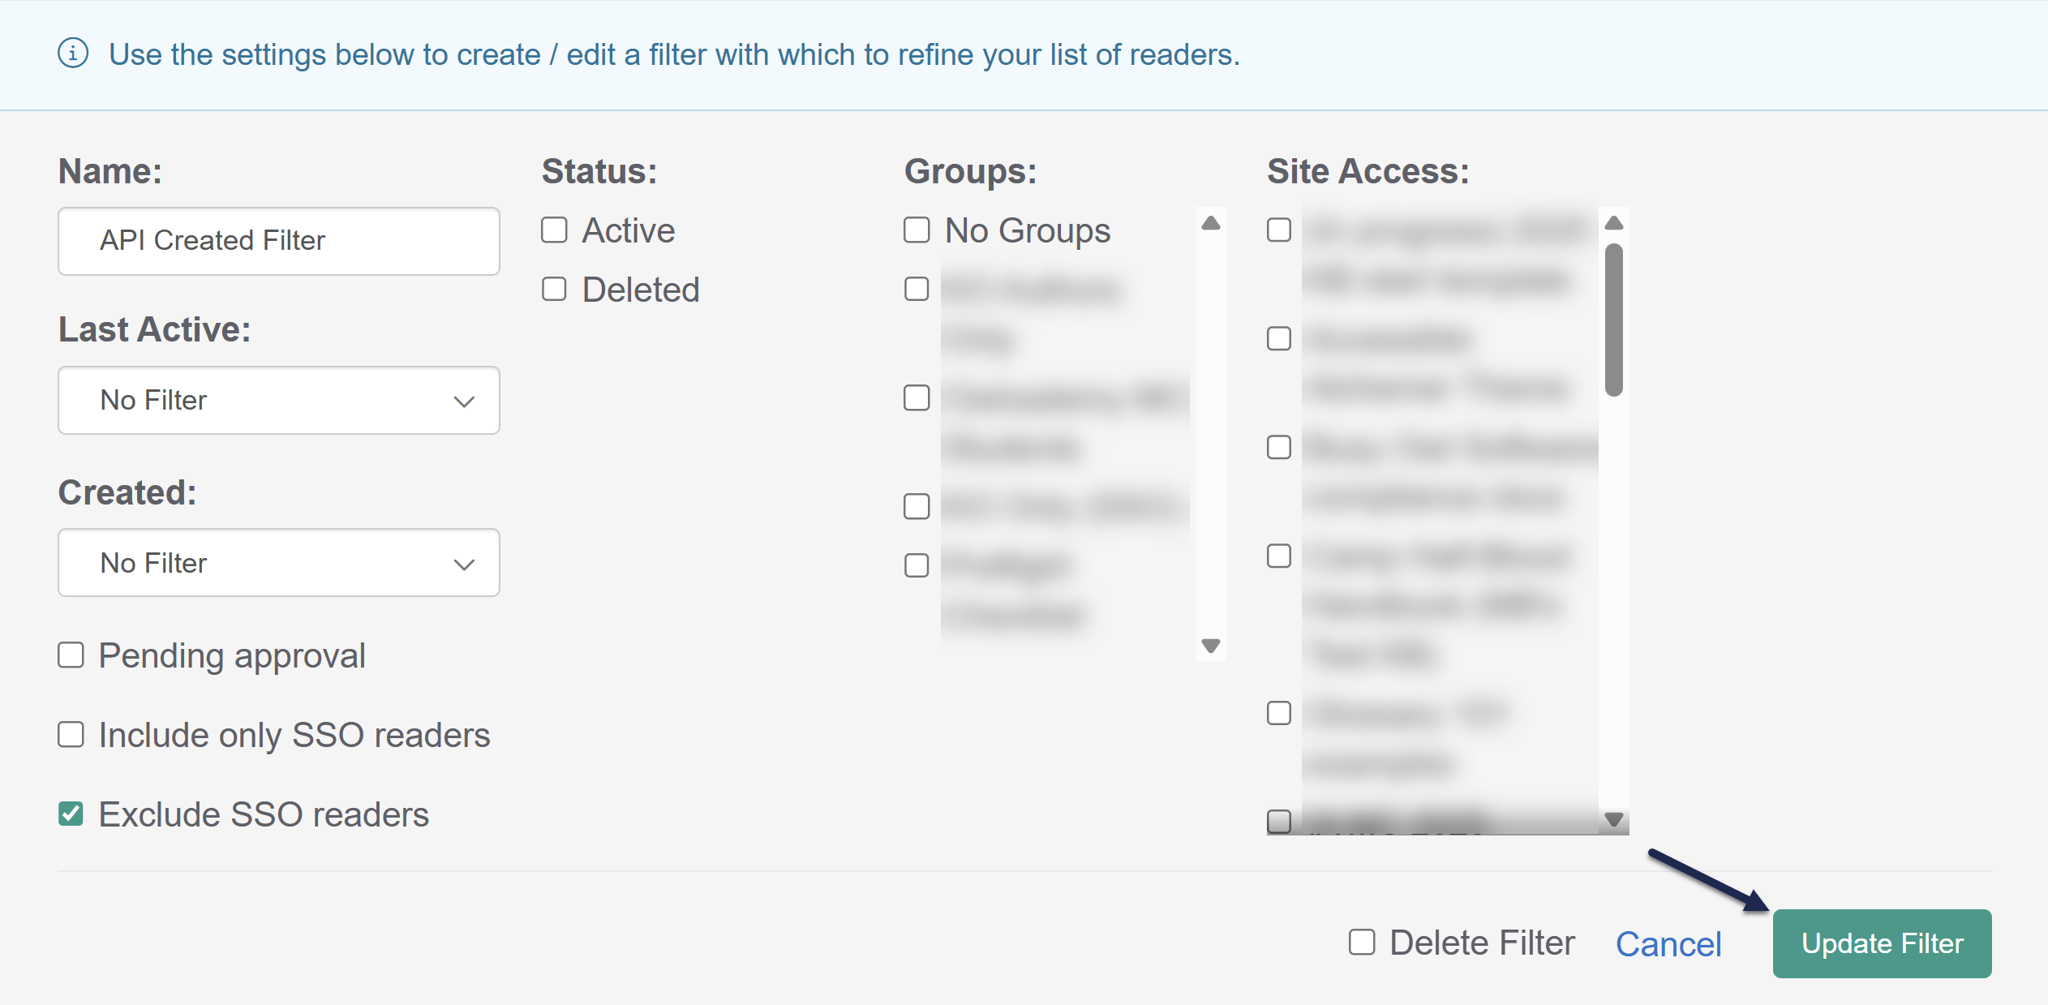Uncheck Exclude SSO readers
2048x1005 pixels.
(x=71, y=814)
